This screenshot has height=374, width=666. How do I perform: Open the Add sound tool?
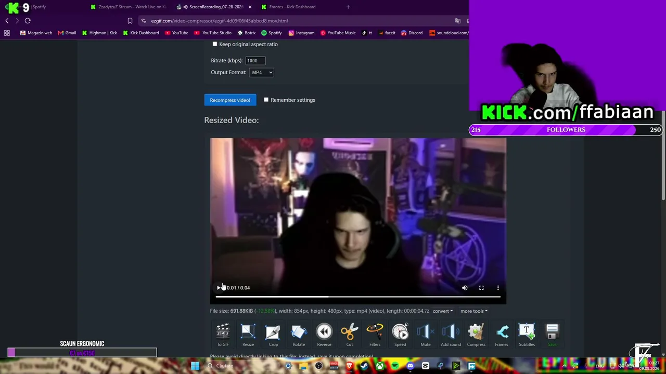point(451,335)
